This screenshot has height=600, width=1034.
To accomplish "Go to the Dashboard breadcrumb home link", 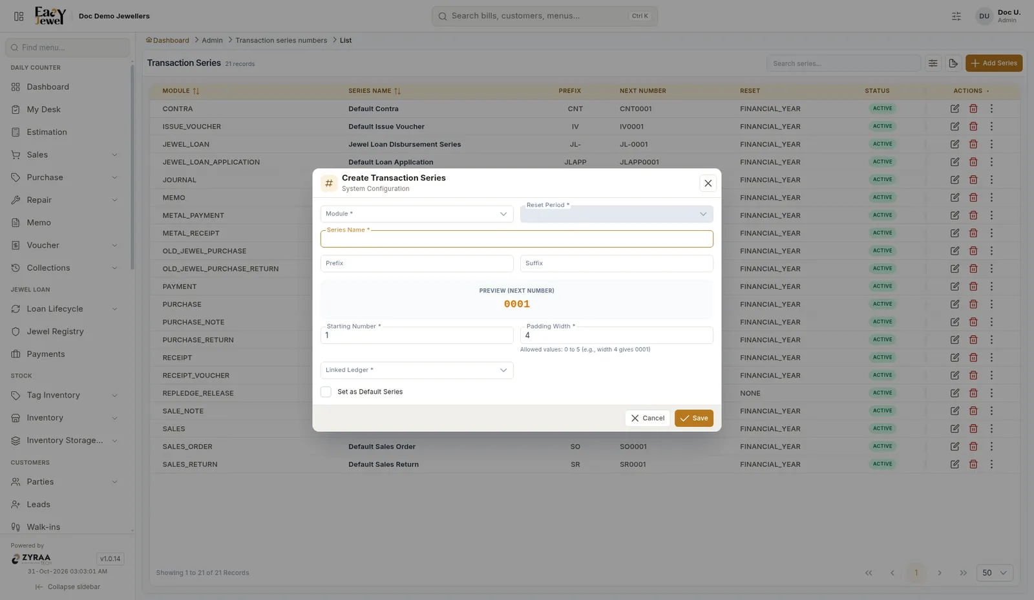I will (x=167, y=40).
